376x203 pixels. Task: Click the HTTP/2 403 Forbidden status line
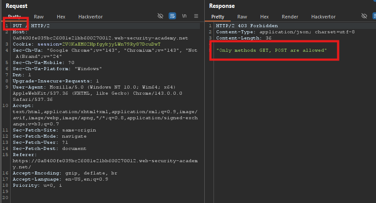[247, 26]
